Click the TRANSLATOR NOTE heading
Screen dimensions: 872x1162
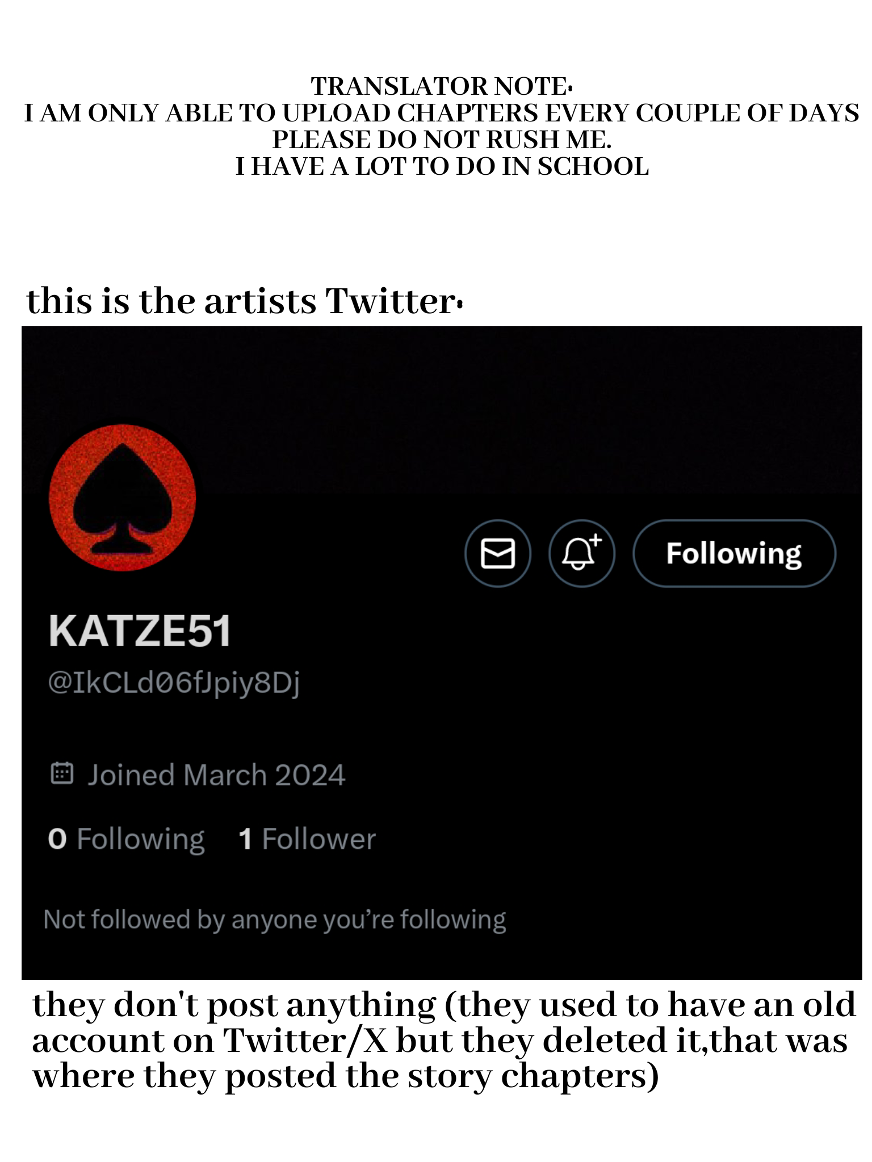(x=441, y=86)
